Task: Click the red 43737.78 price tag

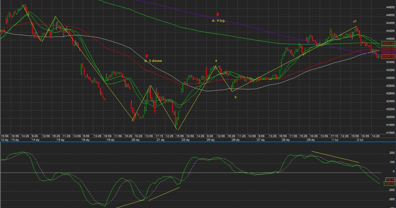Action: [x=388, y=50]
